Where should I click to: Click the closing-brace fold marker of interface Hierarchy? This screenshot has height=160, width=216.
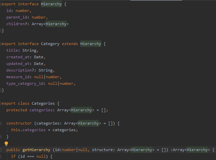[x=1, y=30]
